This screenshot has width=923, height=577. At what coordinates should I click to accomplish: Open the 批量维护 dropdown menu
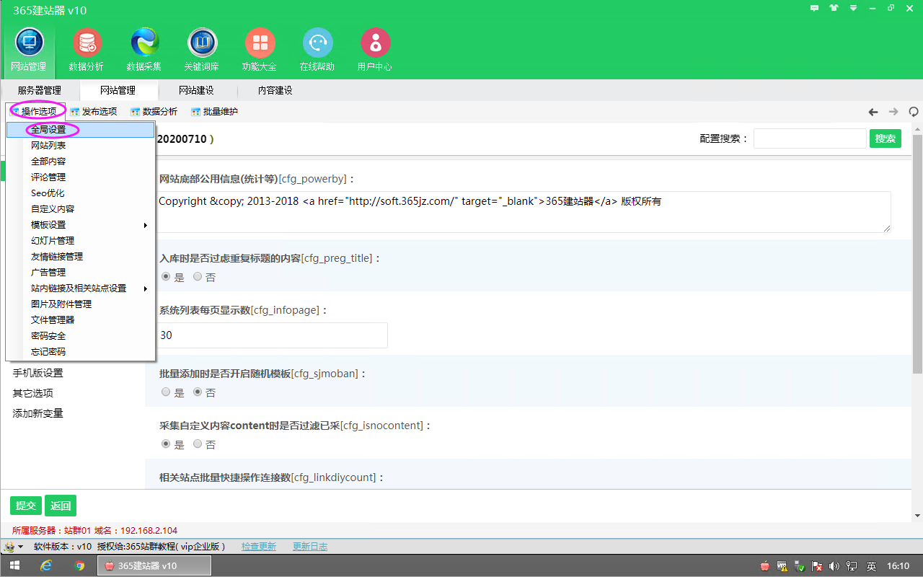click(215, 112)
